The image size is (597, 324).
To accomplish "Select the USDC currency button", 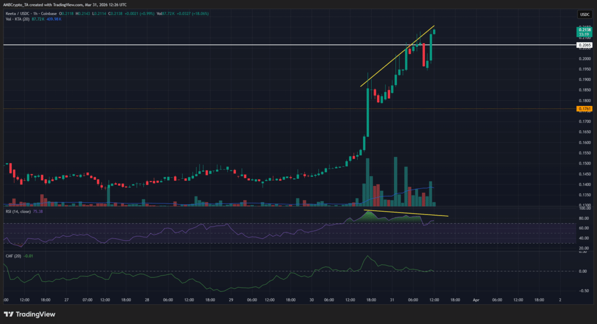I will (x=585, y=14).
